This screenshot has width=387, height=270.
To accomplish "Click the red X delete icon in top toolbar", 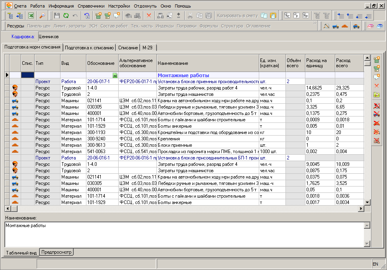I will (149, 16).
